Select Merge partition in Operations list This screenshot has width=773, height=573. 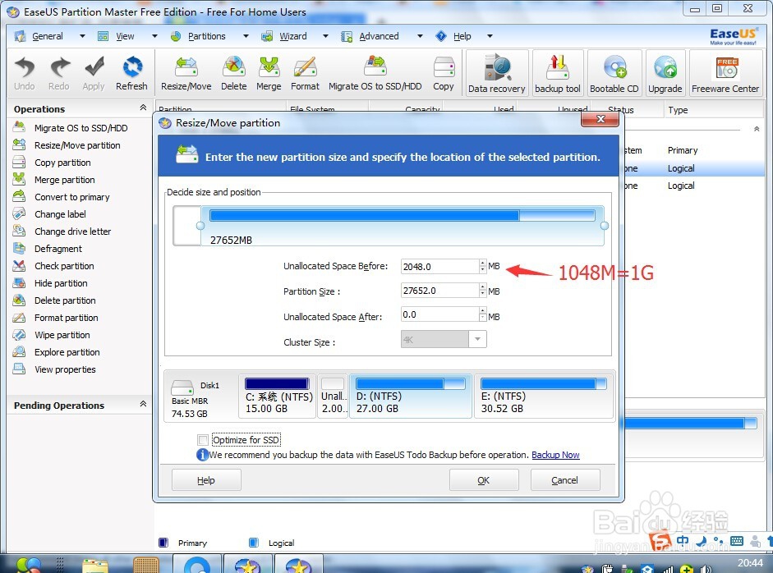tap(53, 180)
